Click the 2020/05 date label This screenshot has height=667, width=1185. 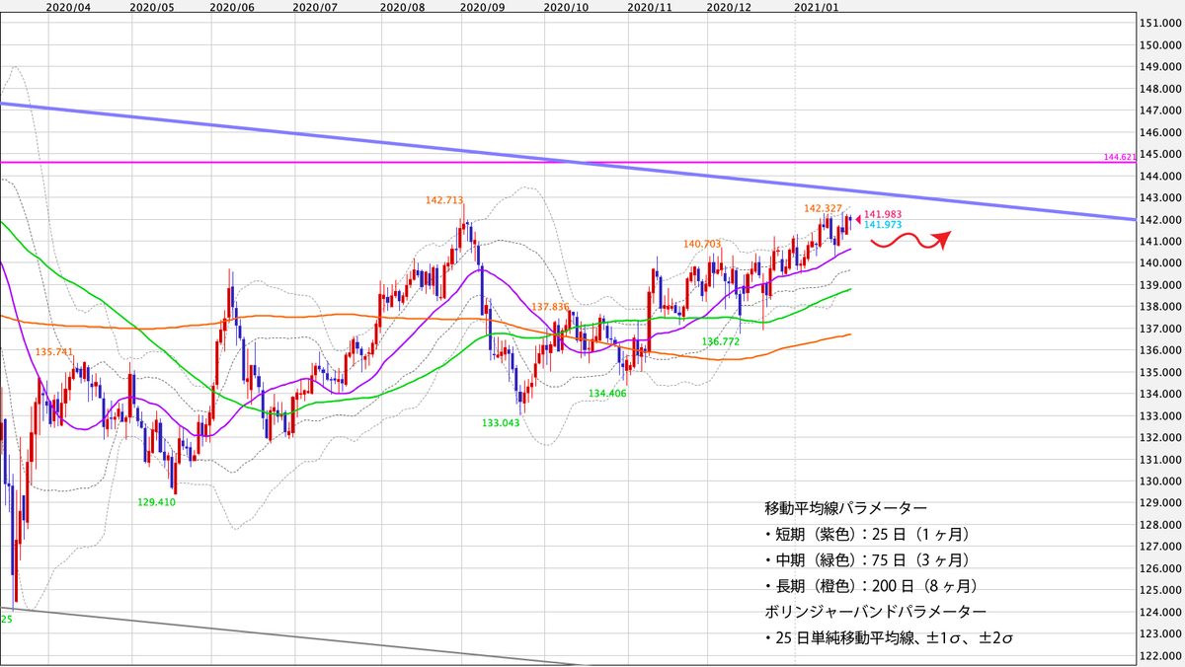pyautogui.click(x=151, y=6)
